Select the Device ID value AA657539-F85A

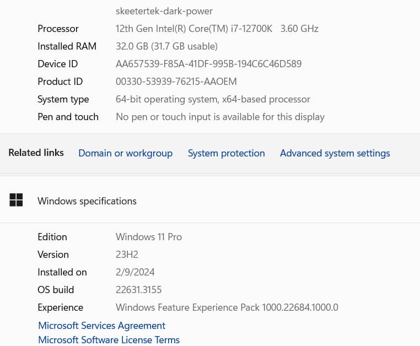(x=209, y=64)
